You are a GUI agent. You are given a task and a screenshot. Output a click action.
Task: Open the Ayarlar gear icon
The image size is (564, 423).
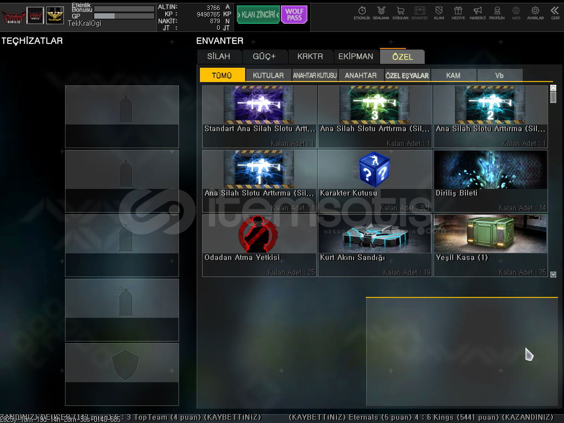click(x=535, y=13)
